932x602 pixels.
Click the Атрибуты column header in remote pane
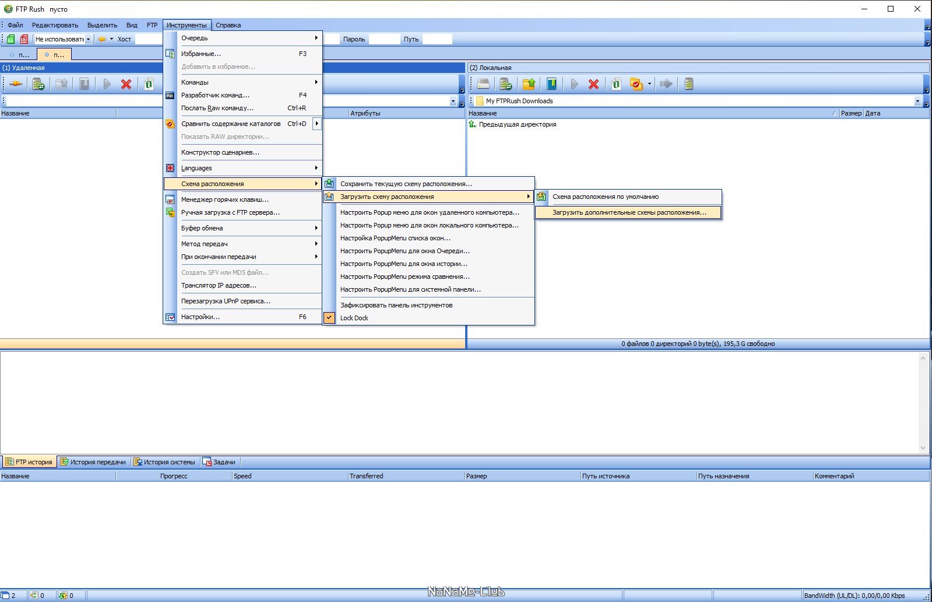(407, 113)
